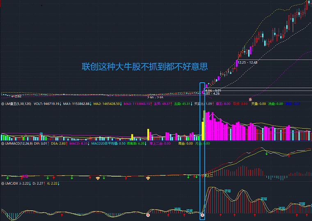
Task: Click the second orange diamond signal in MACD panel
Action: coord(148,178)
